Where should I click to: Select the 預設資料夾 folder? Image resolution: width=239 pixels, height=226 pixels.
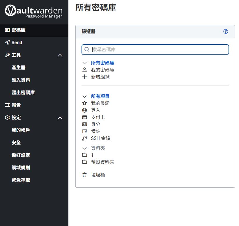pyautogui.click(x=102, y=162)
